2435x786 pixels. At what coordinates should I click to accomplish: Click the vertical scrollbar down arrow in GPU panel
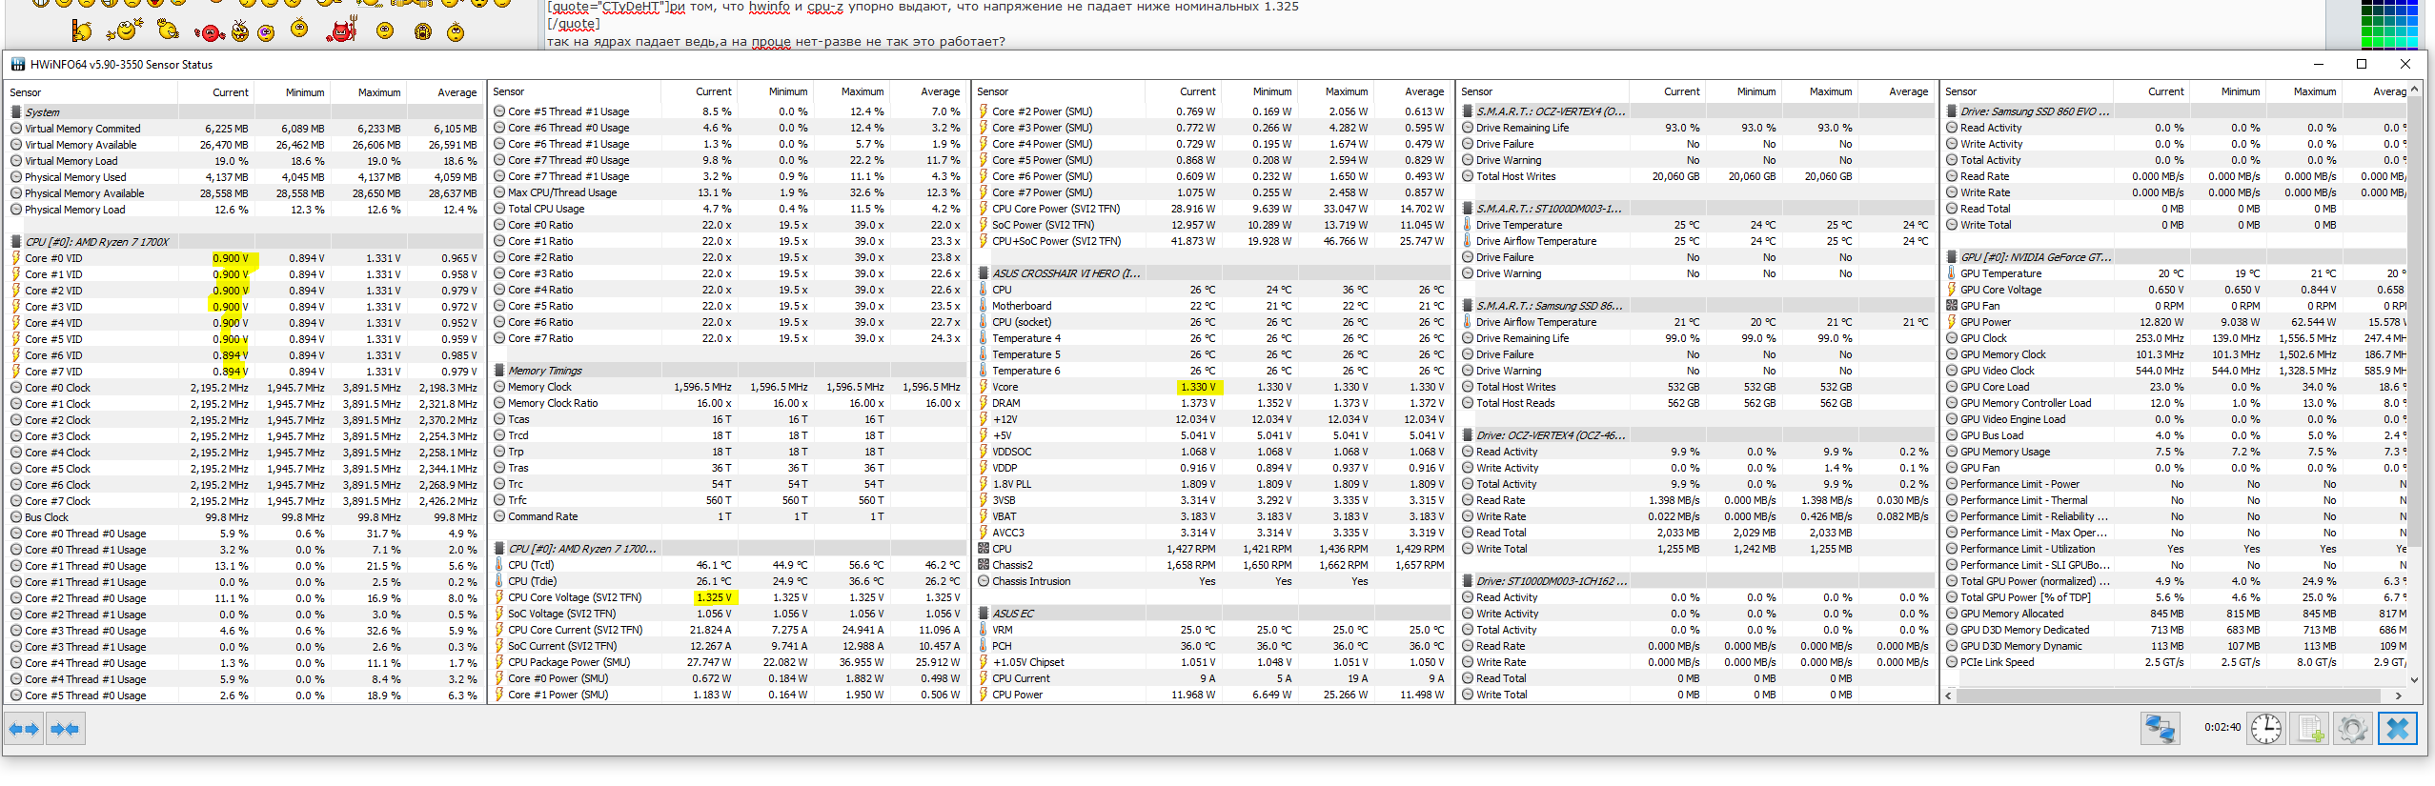tap(2414, 679)
